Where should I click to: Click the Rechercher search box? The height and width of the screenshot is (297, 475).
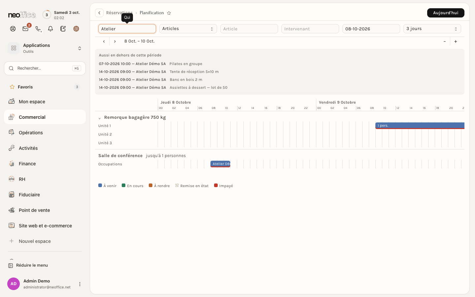tap(45, 68)
